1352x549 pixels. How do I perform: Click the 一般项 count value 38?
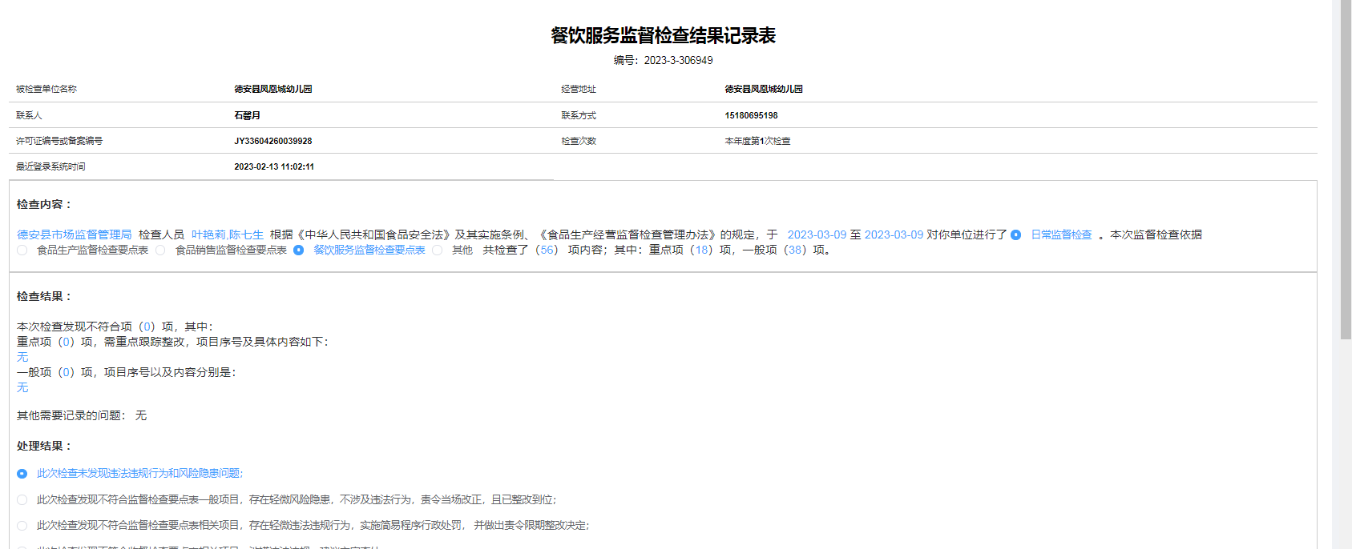coord(795,250)
